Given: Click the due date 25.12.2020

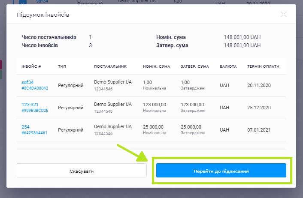Looking at the screenshot, I should pyautogui.click(x=259, y=108).
